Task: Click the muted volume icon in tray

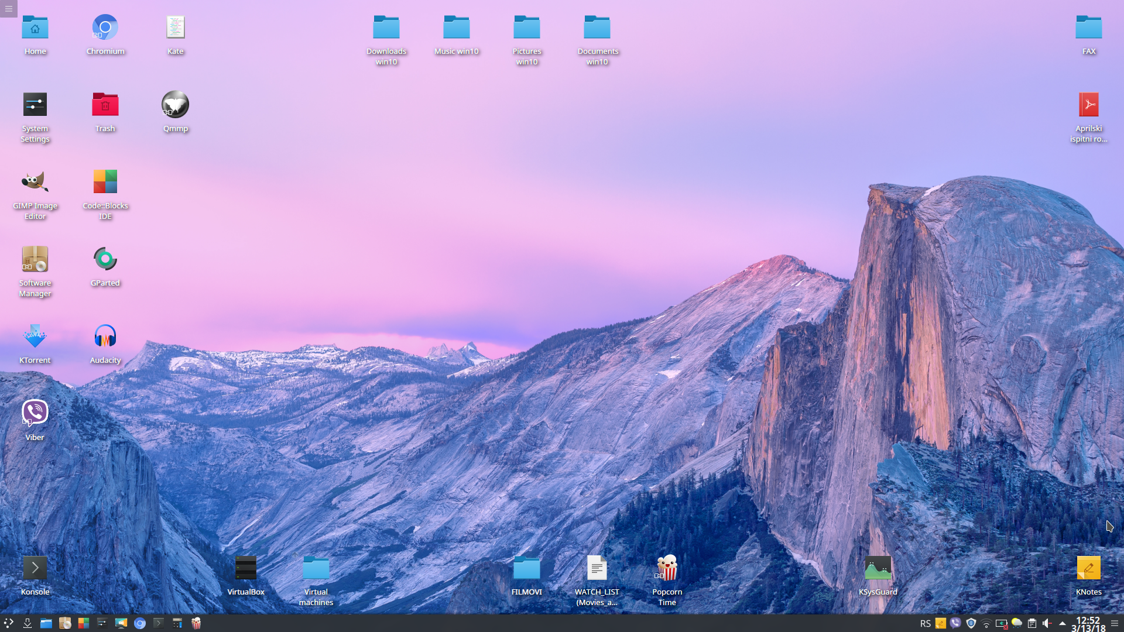Action: click(x=1047, y=623)
